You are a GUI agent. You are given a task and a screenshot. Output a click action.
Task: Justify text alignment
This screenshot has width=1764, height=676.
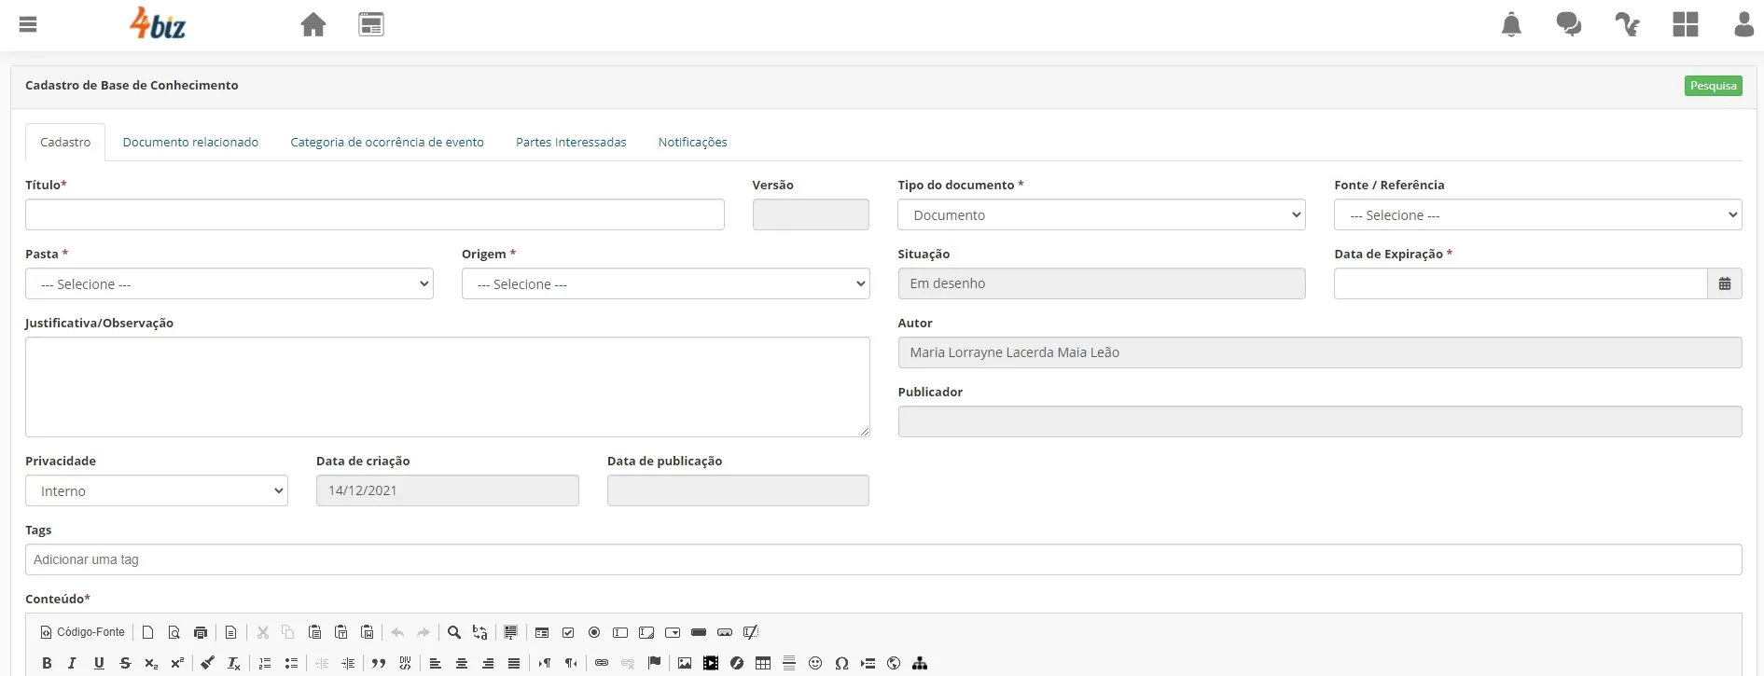513,663
